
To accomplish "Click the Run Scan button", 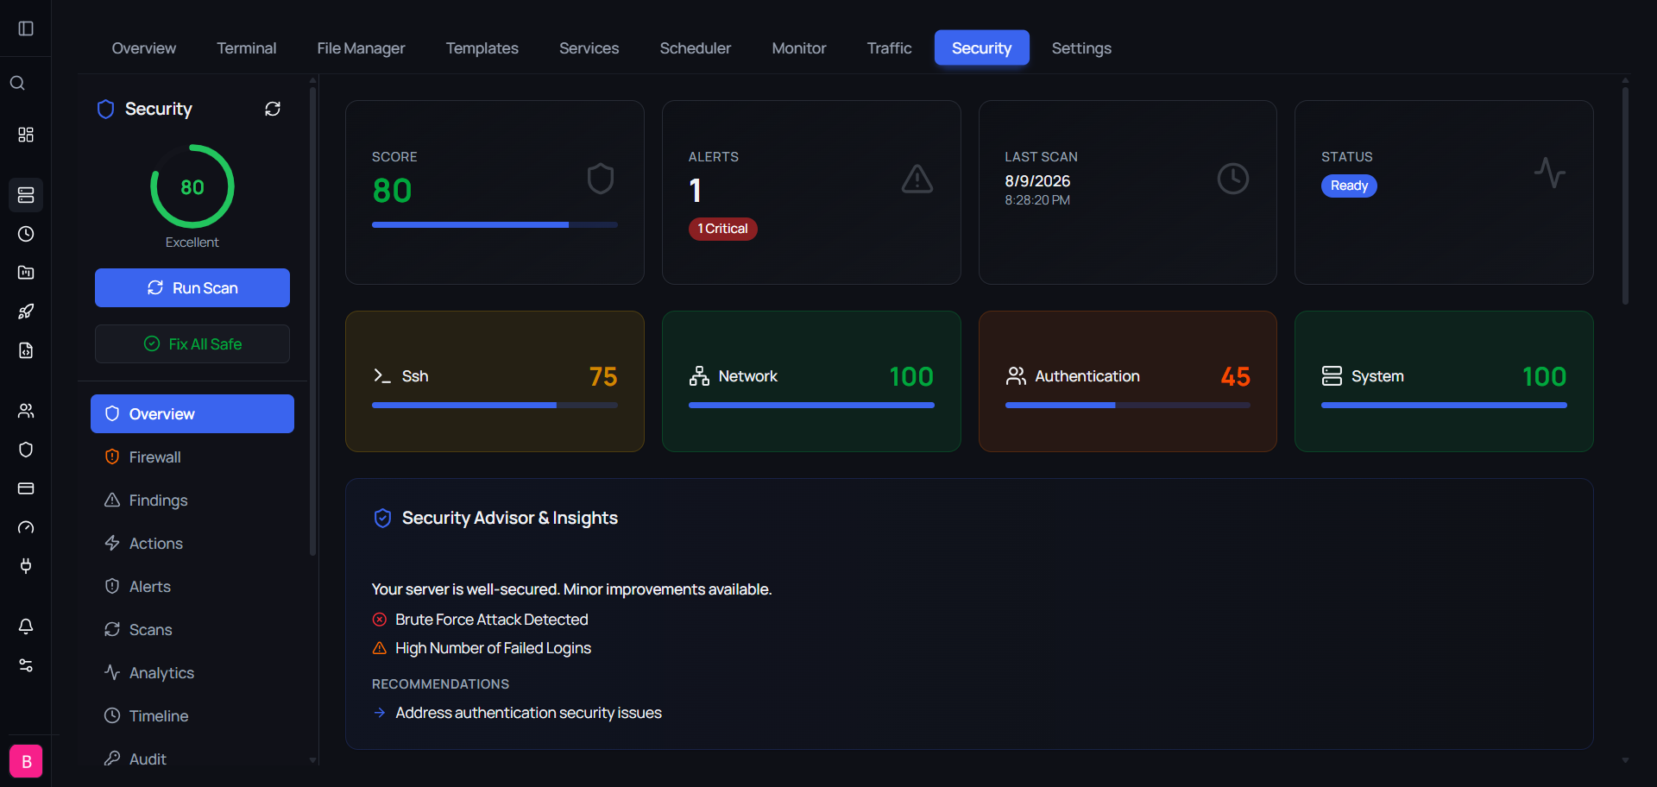I will (192, 288).
